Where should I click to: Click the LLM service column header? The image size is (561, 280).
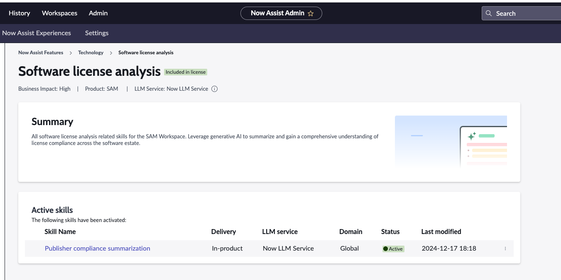(280, 232)
